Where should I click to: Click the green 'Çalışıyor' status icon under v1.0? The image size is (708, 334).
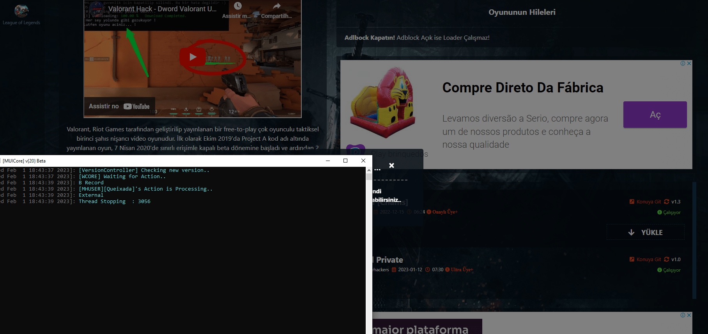click(x=660, y=270)
